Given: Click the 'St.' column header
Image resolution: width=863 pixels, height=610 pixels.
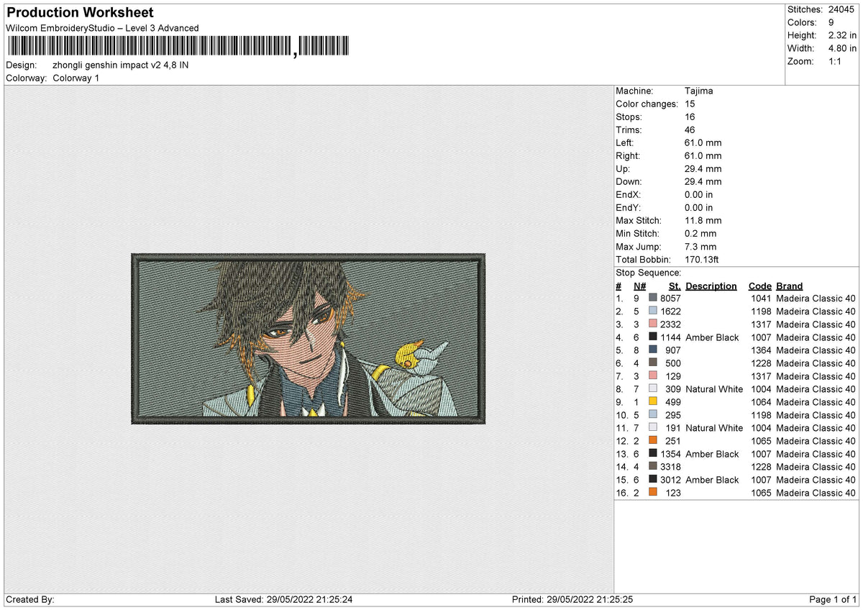Looking at the screenshot, I should pyautogui.click(x=675, y=286).
